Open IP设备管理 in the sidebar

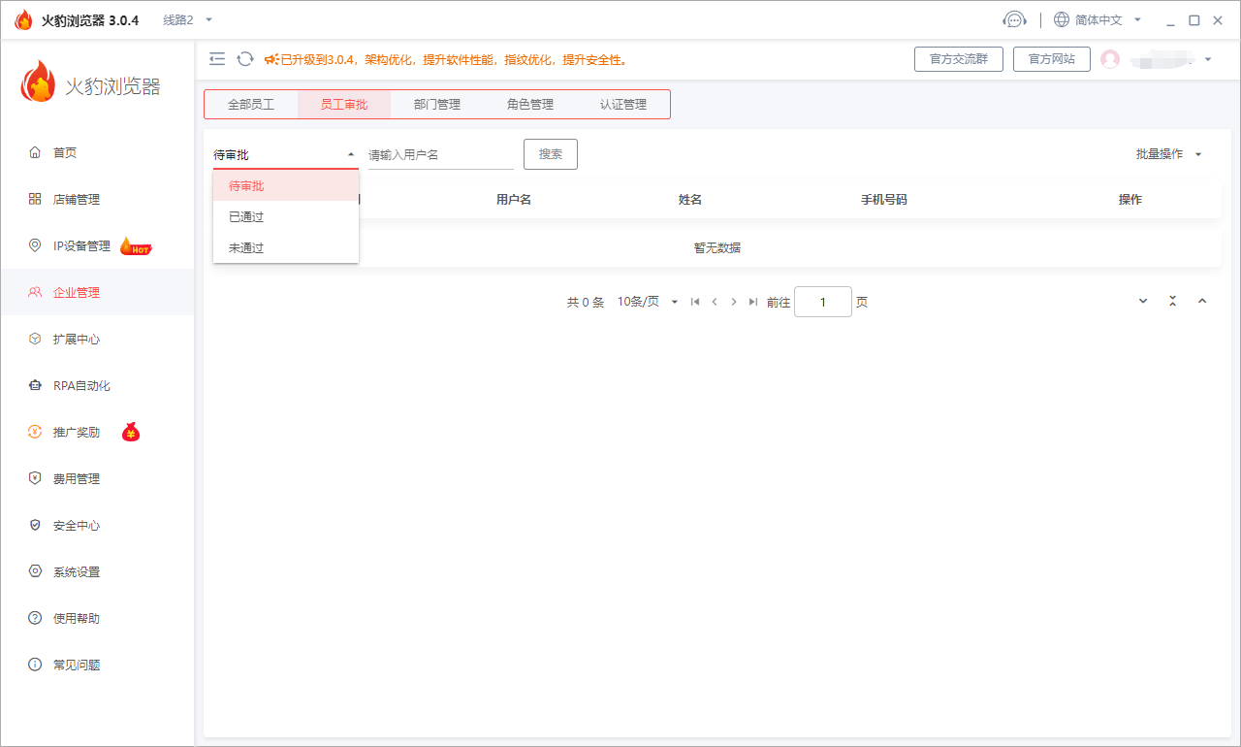point(81,246)
